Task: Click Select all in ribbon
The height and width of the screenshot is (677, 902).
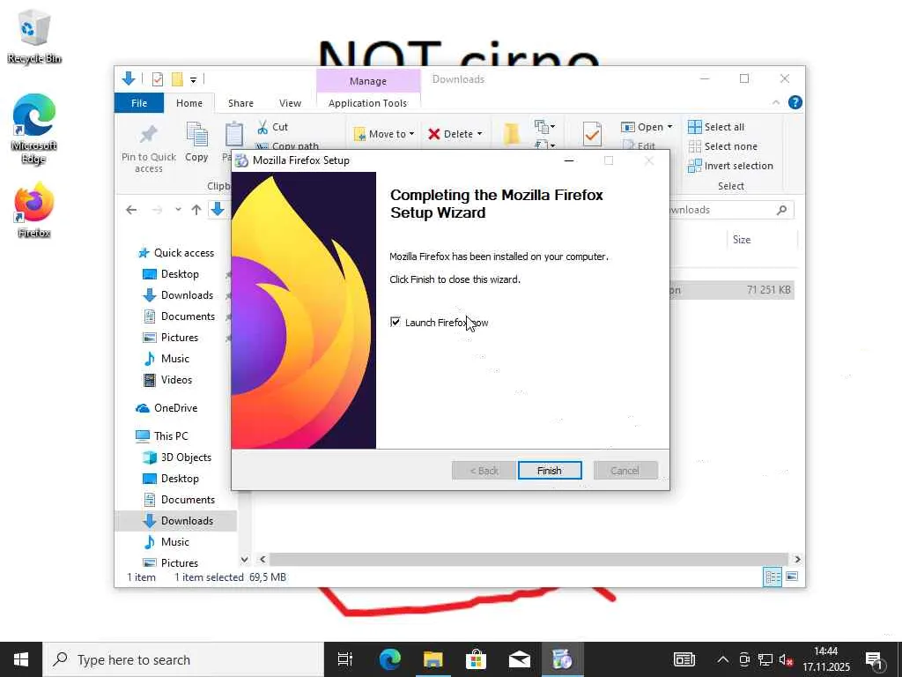Action: click(717, 127)
